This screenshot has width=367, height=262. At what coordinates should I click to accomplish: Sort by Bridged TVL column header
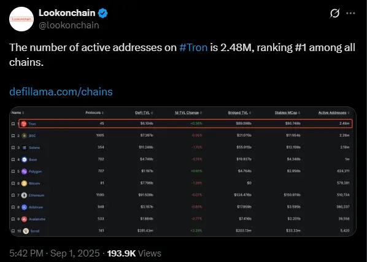pyautogui.click(x=239, y=113)
